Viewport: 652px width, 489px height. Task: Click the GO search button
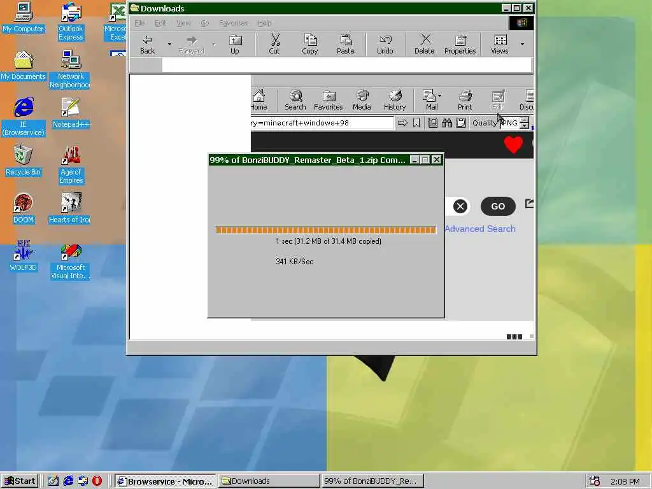(x=498, y=206)
